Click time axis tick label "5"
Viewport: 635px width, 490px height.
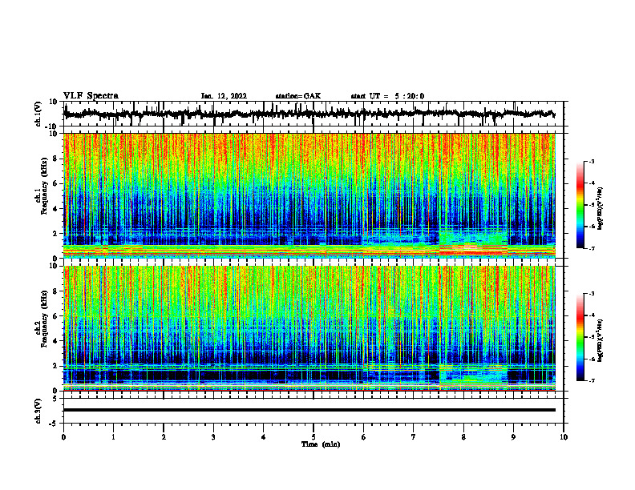313,437
